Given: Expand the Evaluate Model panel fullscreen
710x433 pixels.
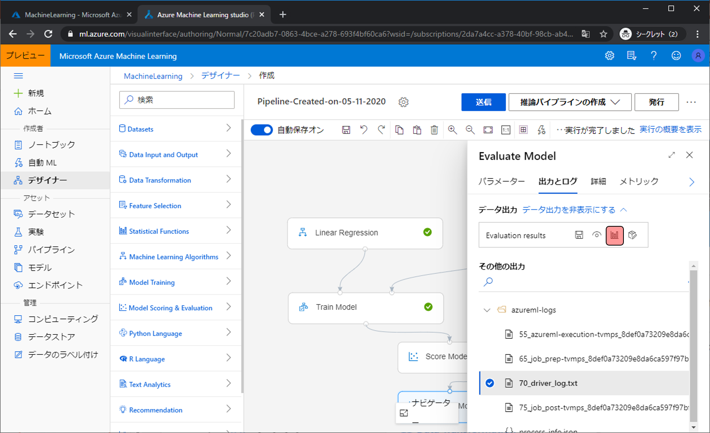Looking at the screenshot, I should 672,155.
